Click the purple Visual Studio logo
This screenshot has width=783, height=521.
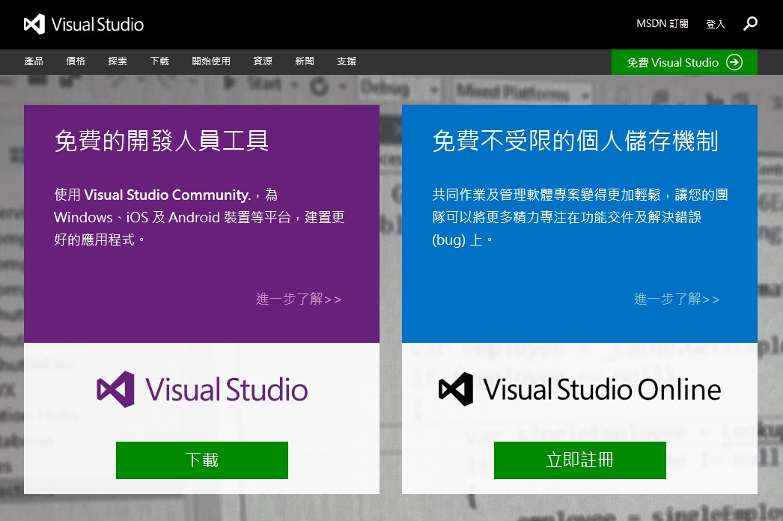(x=202, y=390)
